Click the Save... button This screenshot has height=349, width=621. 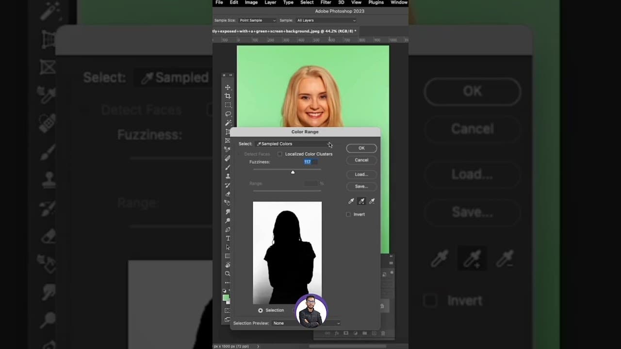361,186
